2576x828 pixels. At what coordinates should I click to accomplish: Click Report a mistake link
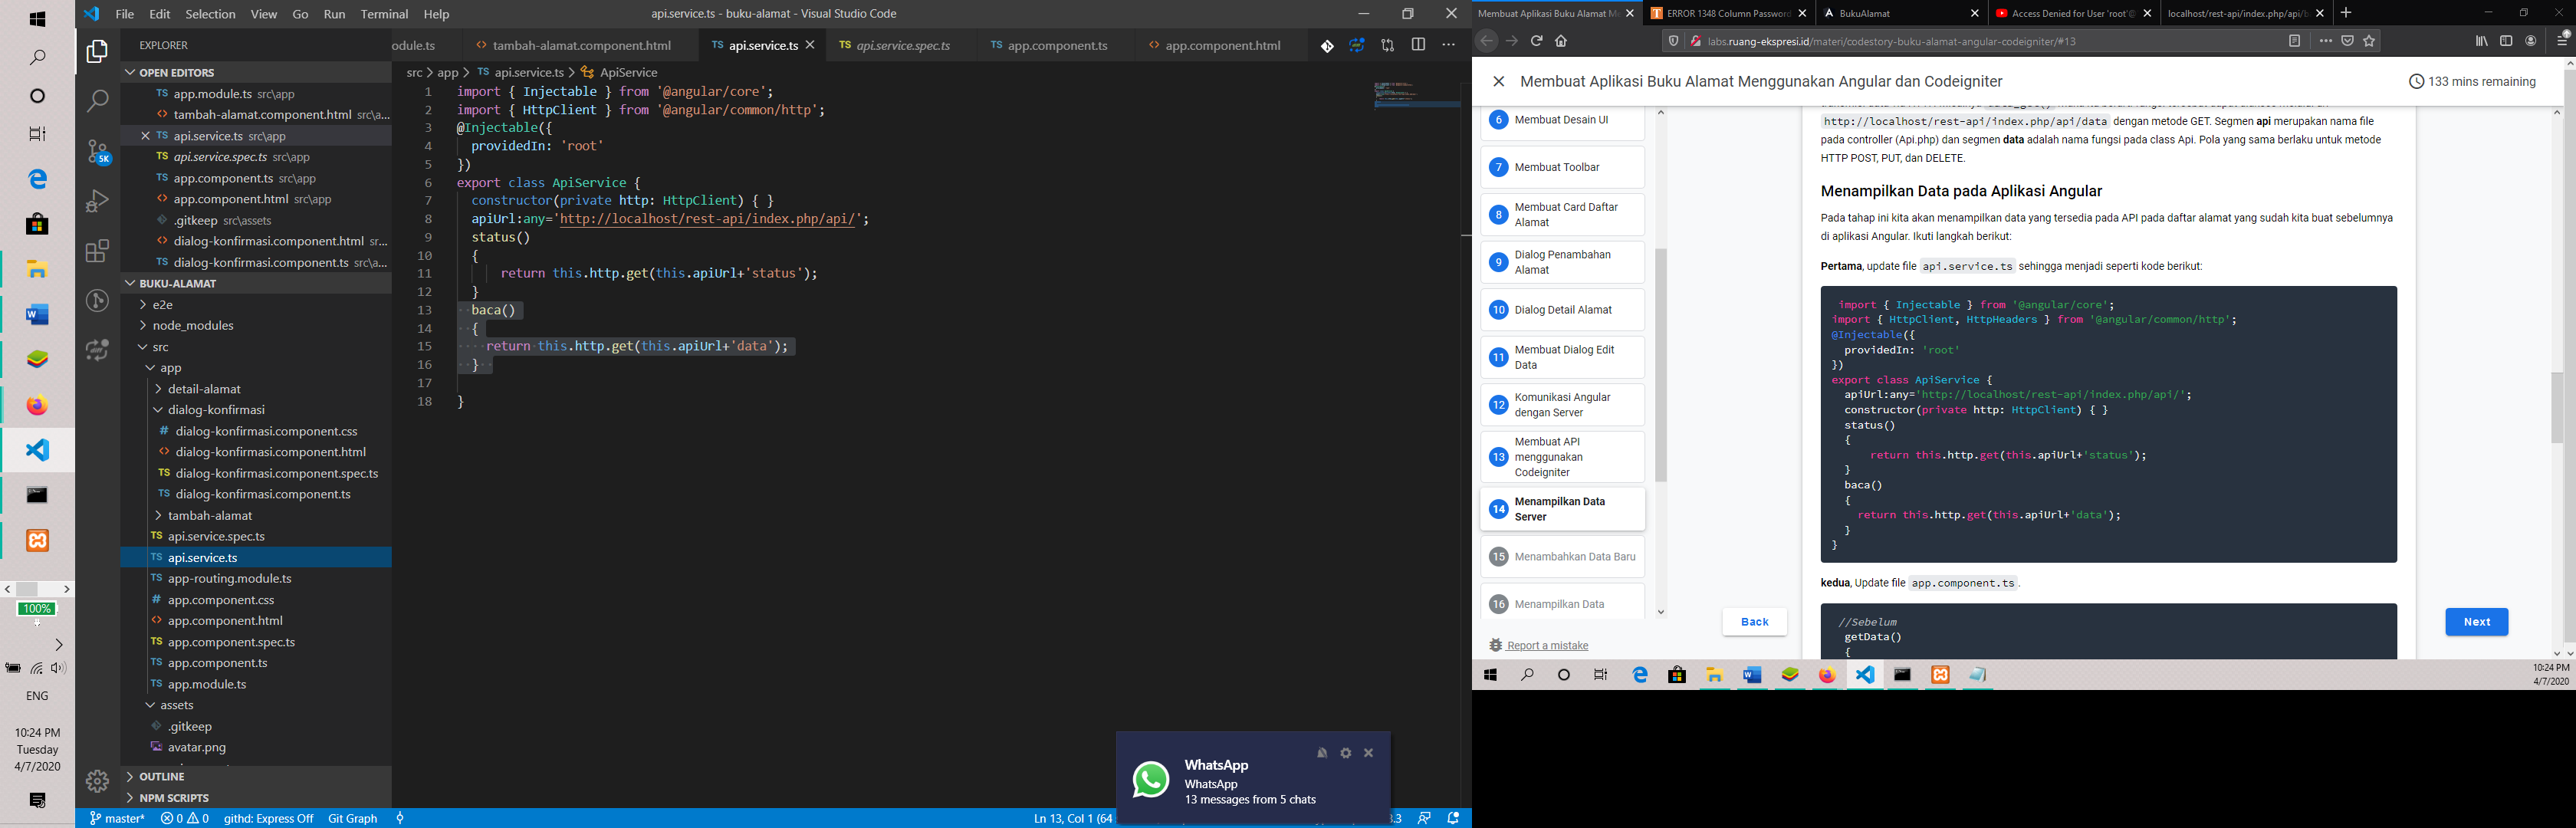[x=1547, y=646]
